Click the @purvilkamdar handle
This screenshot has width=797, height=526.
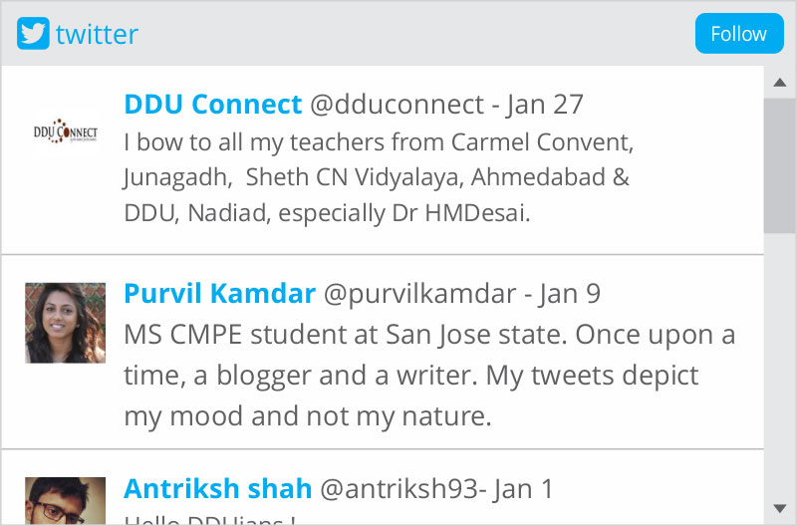pyautogui.click(x=420, y=294)
